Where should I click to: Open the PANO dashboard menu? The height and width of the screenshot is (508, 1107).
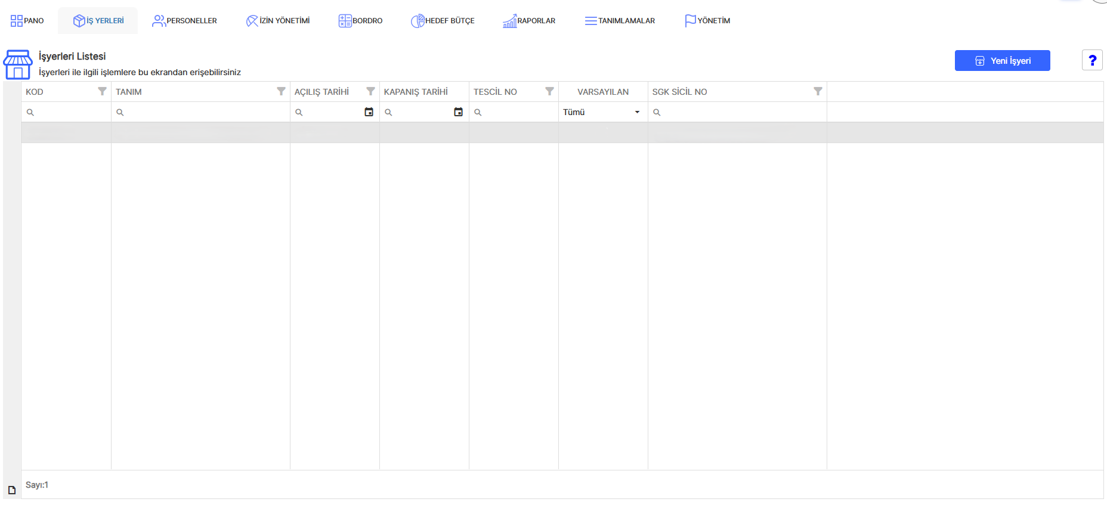pyautogui.click(x=27, y=21)
